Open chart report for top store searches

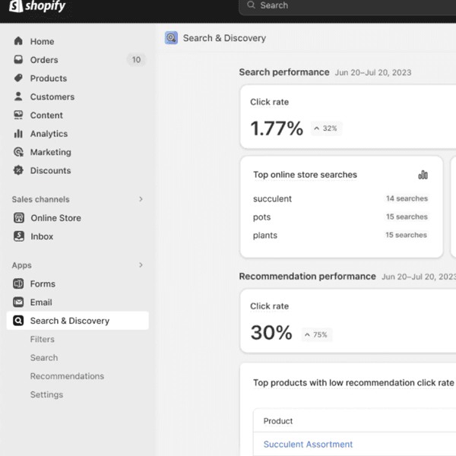coord(423,175)
